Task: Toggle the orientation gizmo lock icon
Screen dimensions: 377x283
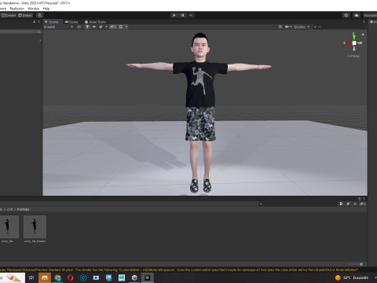Action: tap(363, 35)
